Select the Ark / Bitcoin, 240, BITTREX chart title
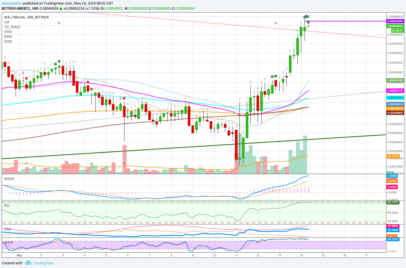 tap(26, 17)
